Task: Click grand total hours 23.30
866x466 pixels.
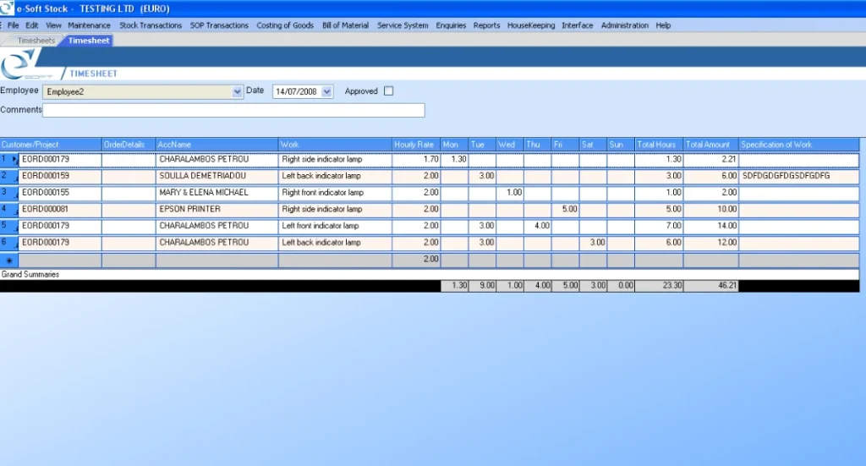Action: (659, 286)
